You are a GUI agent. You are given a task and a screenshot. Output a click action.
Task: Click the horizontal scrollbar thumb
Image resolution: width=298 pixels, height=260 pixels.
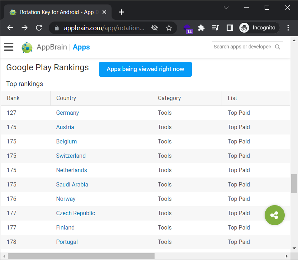81,256
